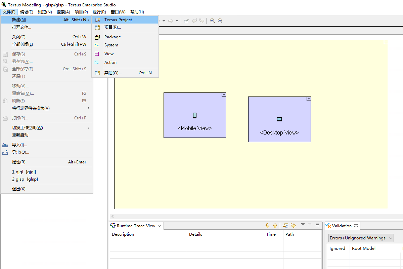Image resolution: width=403 pixels, height=269 pixels.
Task: Expand the Desktop View element plus box
Action: tap(309, 99)
